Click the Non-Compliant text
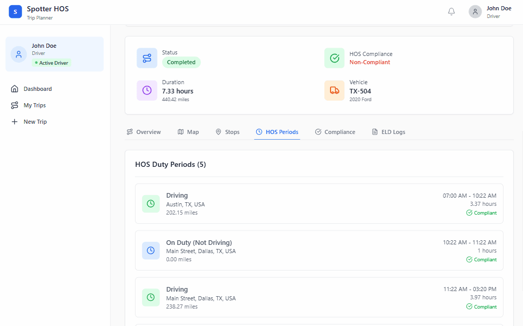The image size is (523, 326). pyautogui.click(x=370, y=63)
